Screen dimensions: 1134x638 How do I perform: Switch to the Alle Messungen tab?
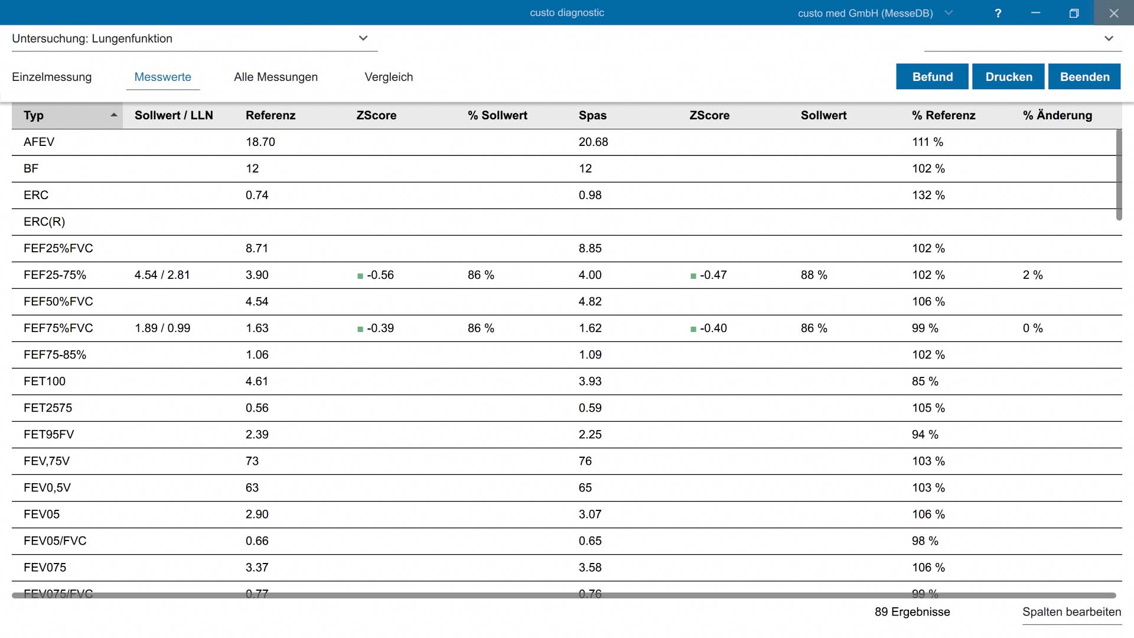(x=276, y=77)
